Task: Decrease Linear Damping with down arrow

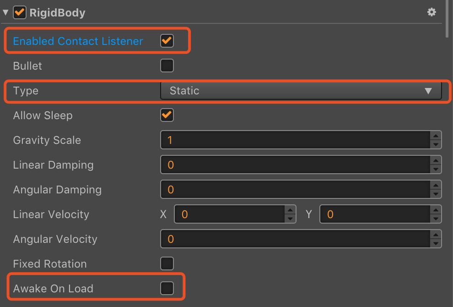Action: click(x=436, y=169)
